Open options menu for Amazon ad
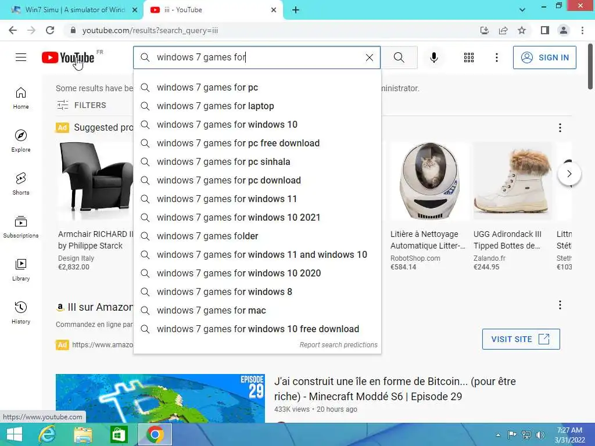The width and height of the screenshot is (595, 446). point(560,305)
